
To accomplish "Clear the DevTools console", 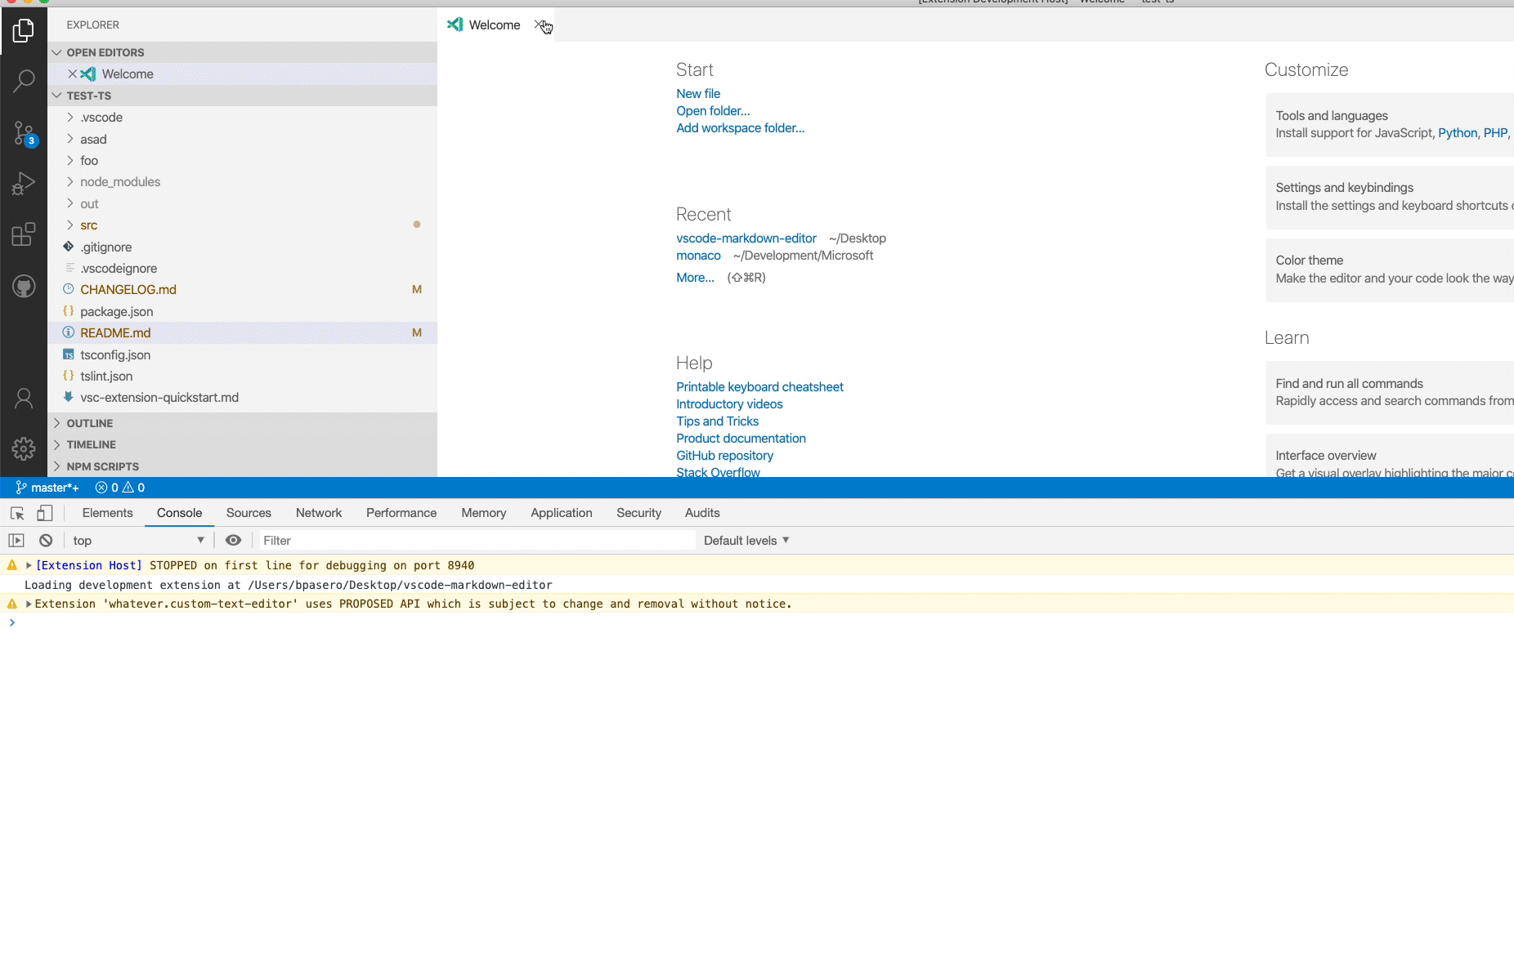I will (x=45, y=540).
